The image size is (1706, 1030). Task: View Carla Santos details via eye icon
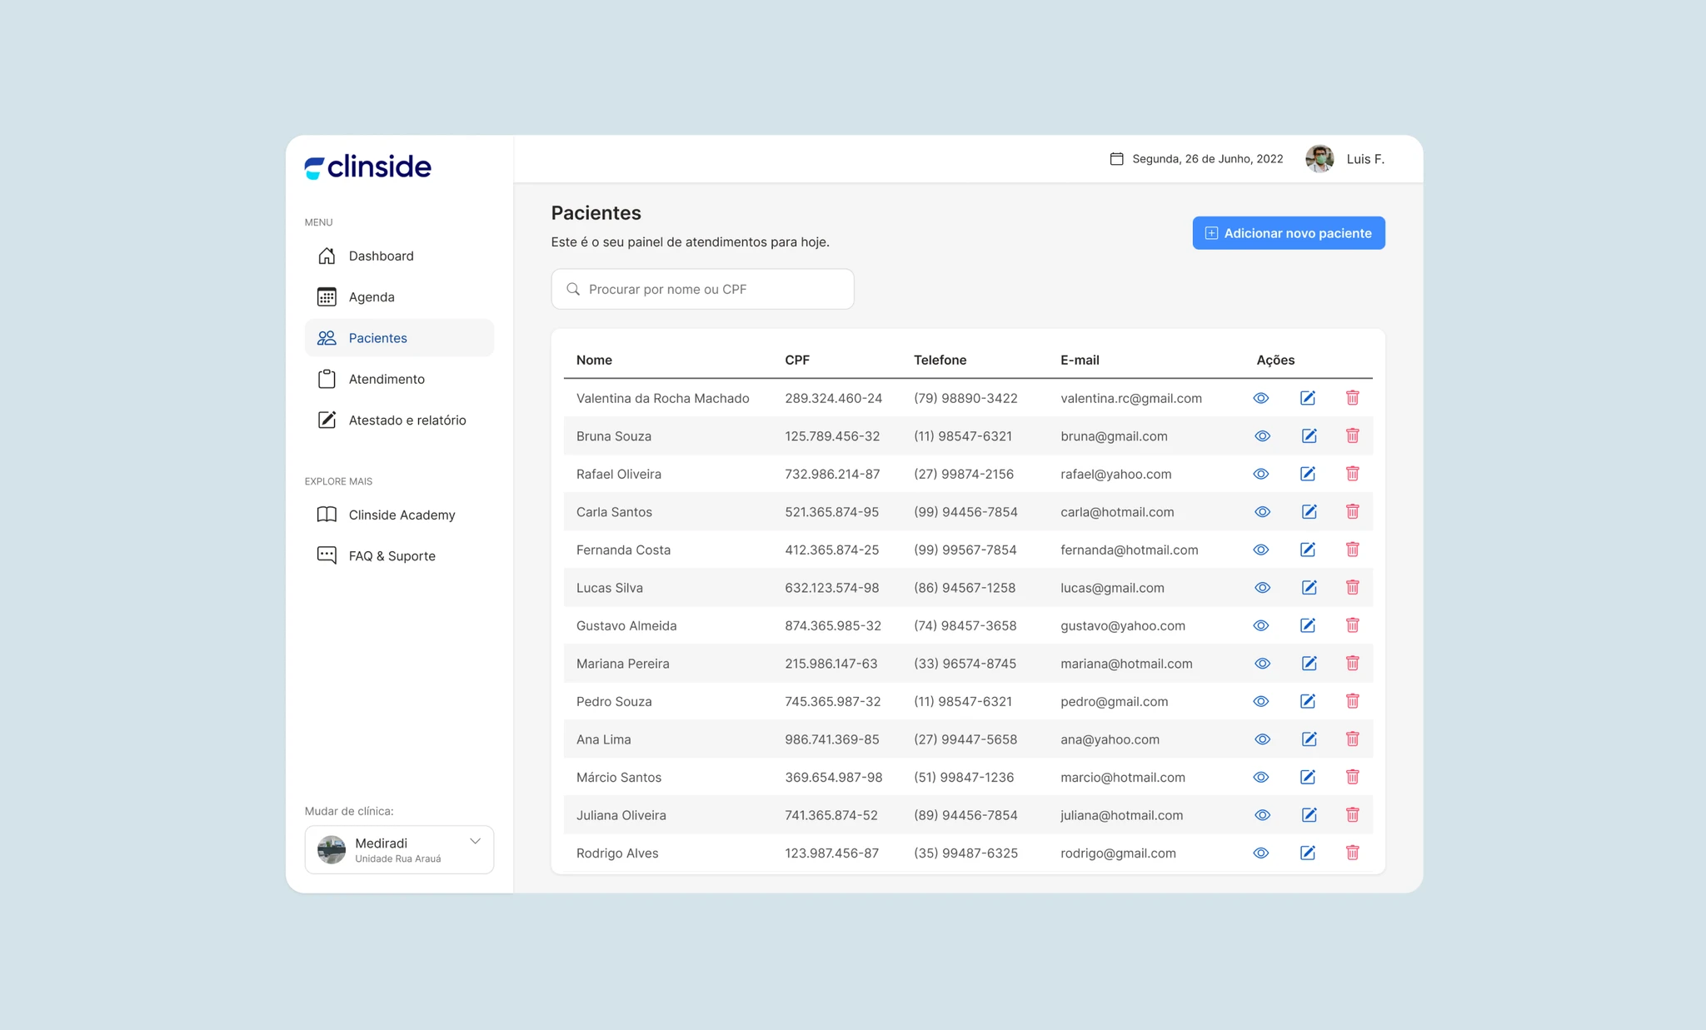click(1261, 511)
